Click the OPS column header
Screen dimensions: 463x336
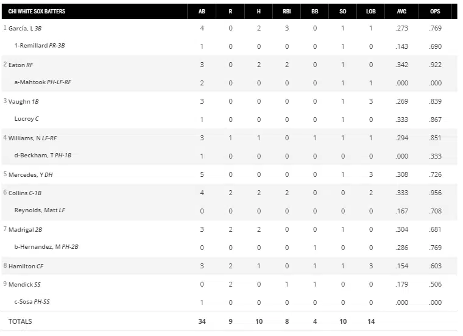pyautogui.click(x=434, y=12)
